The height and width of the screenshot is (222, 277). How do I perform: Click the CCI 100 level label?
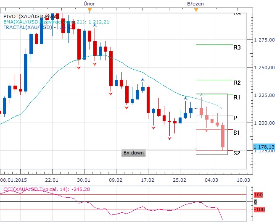[258, 195]
